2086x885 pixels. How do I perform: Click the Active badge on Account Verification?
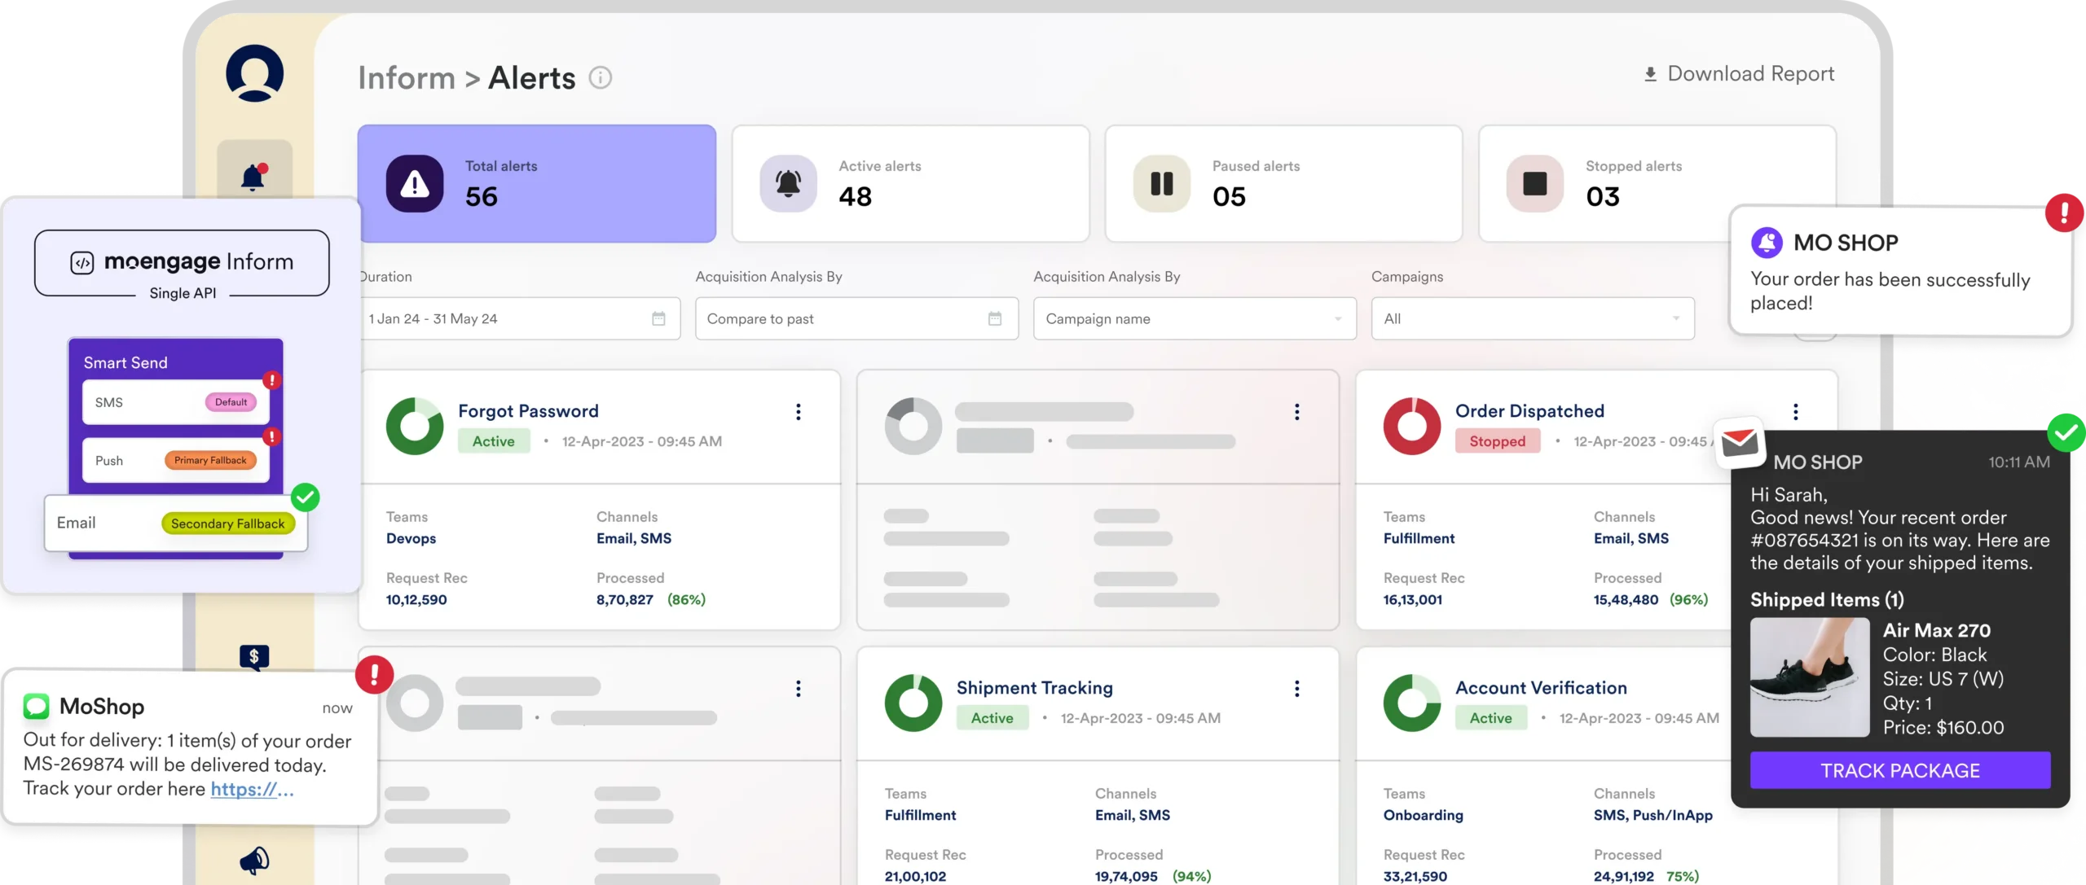click(1491, 718)
